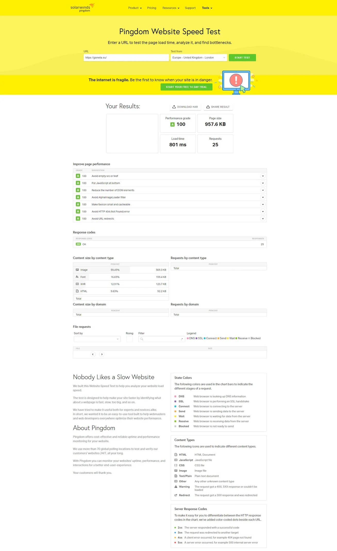Click the Receive legend color swatch

pos(236,338)
